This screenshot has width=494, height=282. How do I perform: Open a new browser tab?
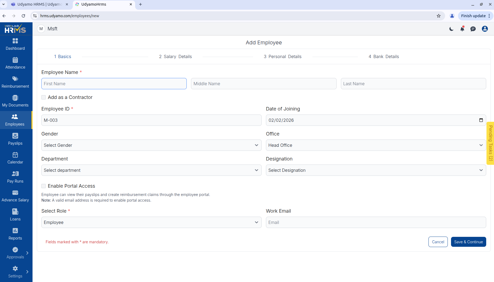(x=140, y=4)
